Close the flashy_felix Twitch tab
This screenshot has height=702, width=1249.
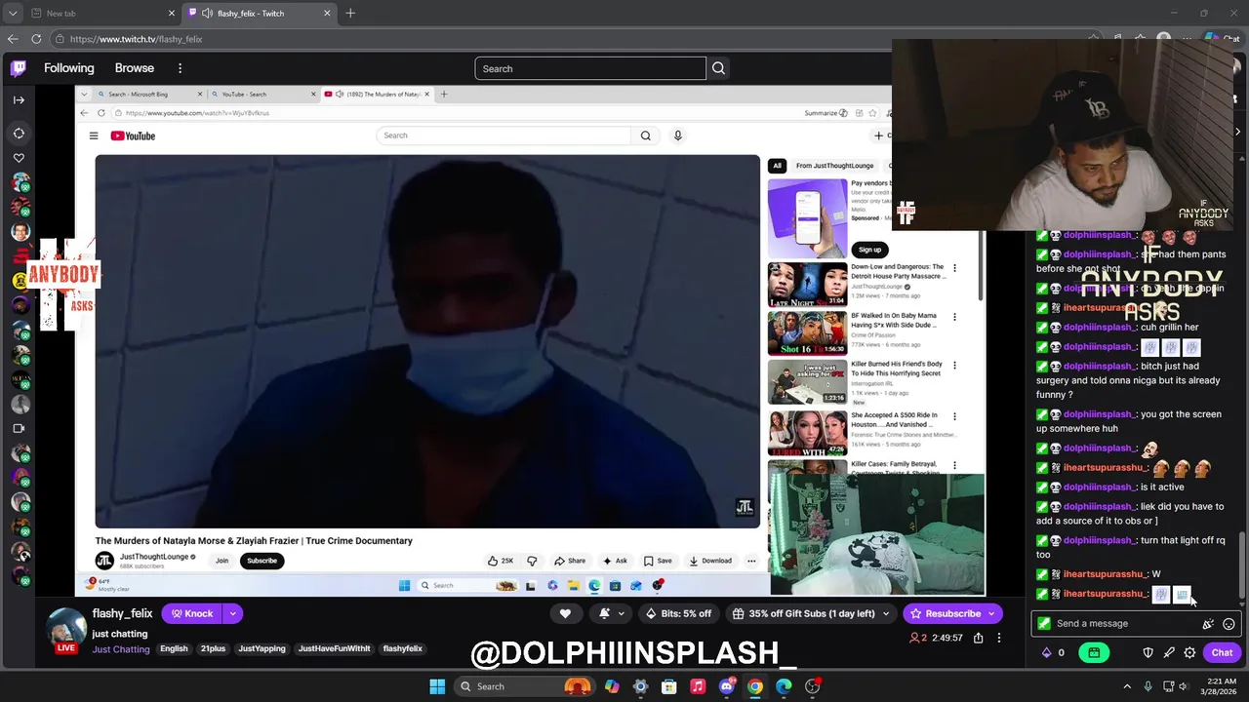pyautogui.click(x=327, y=13)
